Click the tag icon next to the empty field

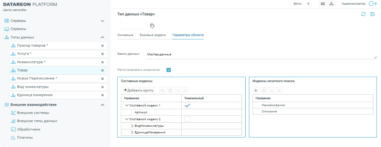(x=152, y=26)
